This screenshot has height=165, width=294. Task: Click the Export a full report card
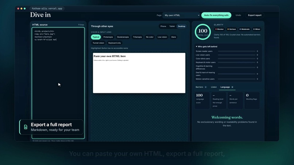[51, 127]
